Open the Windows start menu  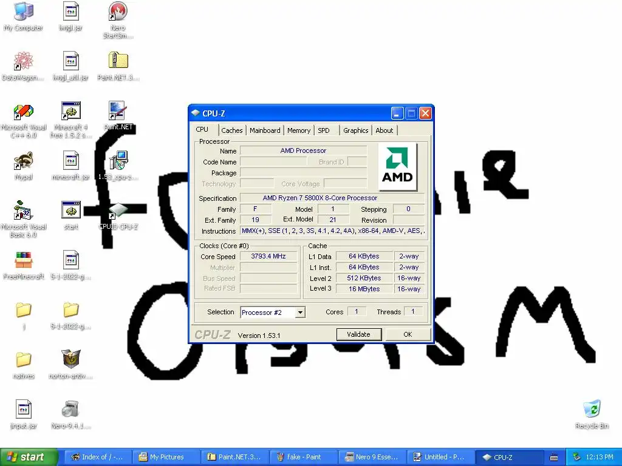click(x=29, y=458)
